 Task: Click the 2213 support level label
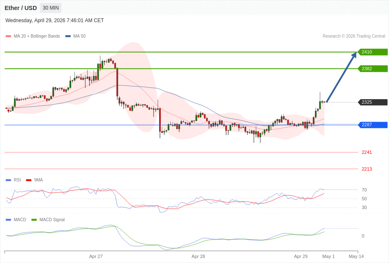tap(366, 169)
